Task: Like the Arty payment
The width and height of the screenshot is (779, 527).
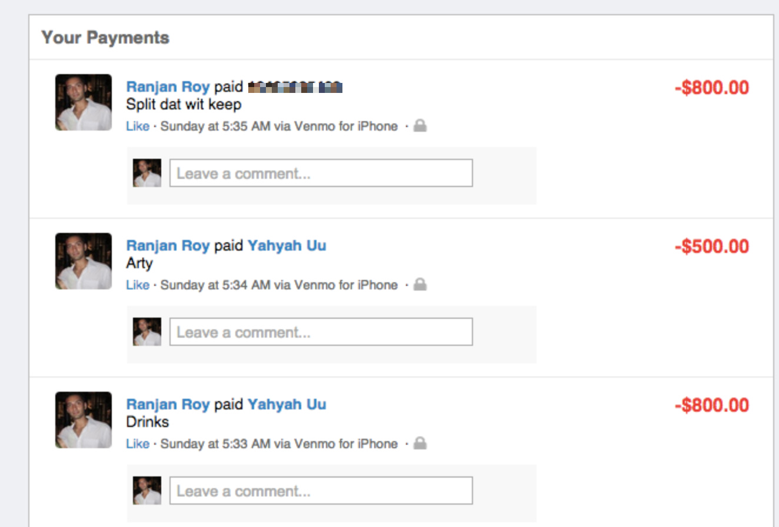Action: pos(138,285)
